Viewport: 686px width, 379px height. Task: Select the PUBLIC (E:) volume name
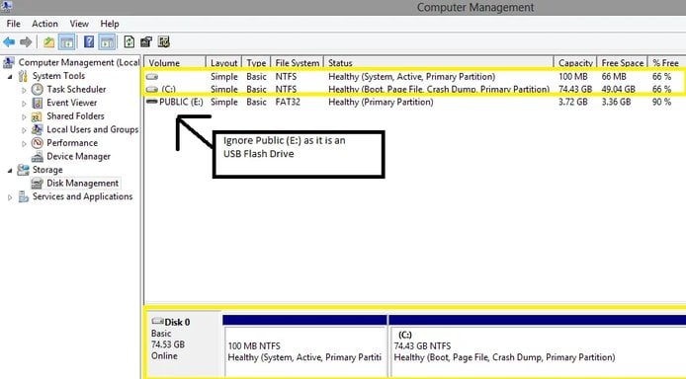tap(181, 102)
